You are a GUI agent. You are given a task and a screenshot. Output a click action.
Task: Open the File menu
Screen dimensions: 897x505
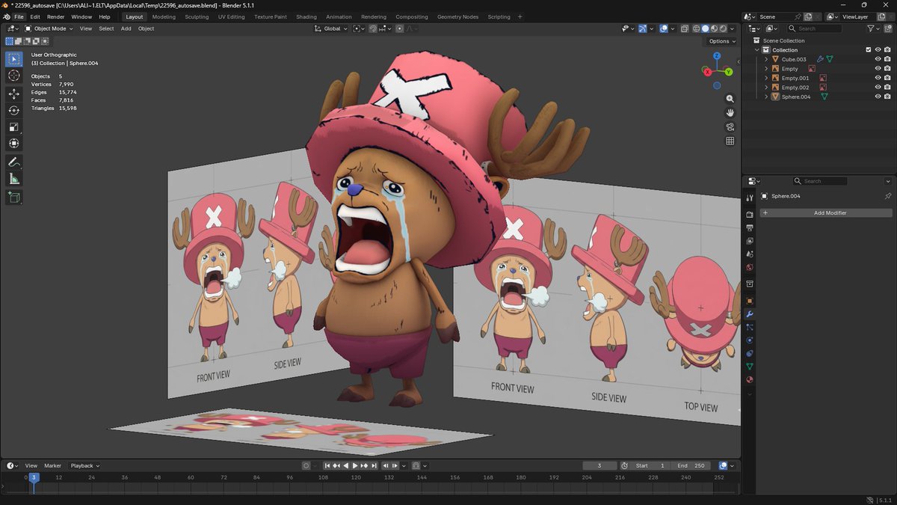coord(19,16)
